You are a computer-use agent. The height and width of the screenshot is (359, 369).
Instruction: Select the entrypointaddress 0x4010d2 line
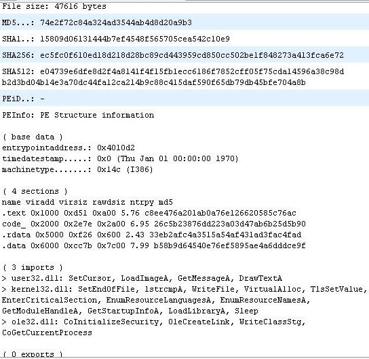[x=69, y=148]
